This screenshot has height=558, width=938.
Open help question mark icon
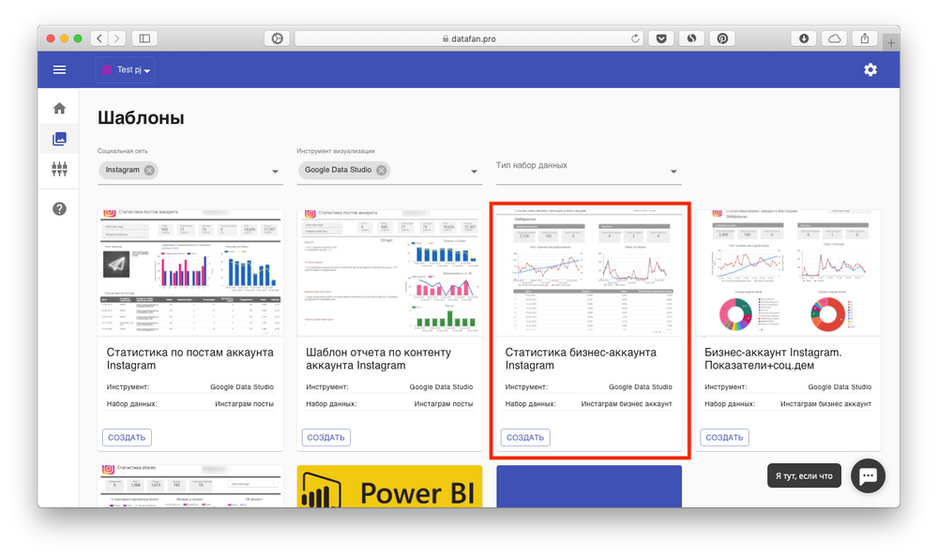click(x=59, y=209)
